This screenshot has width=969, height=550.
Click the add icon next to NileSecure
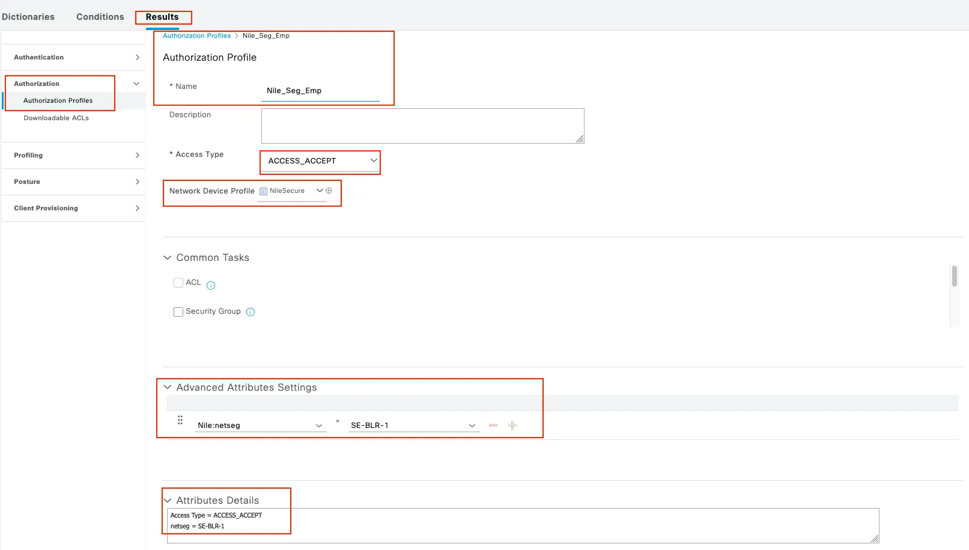tap(329, 191)
